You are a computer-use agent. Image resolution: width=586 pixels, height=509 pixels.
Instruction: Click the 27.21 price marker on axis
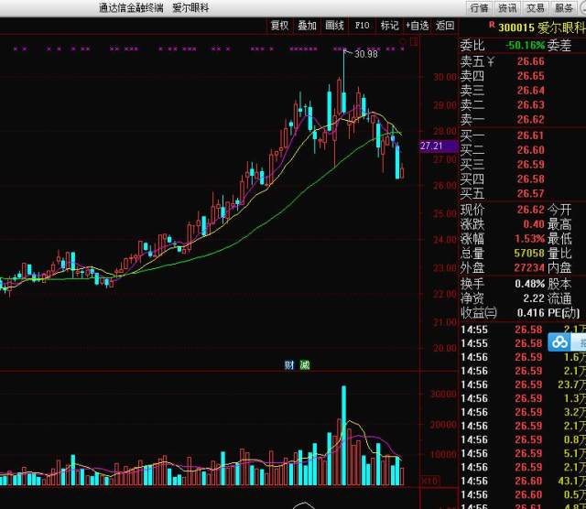click(x=431, y=146)
